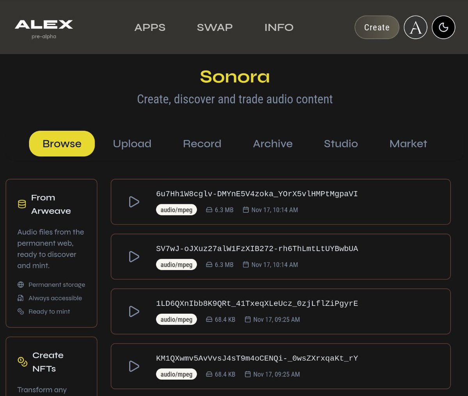Select track ID 1LD6QXnIbb8K9QRt_41TxeqXLeUcz_0zjLflZiPgyrE
This screenshot has height=396, width=468.
(x=257, y=304)
